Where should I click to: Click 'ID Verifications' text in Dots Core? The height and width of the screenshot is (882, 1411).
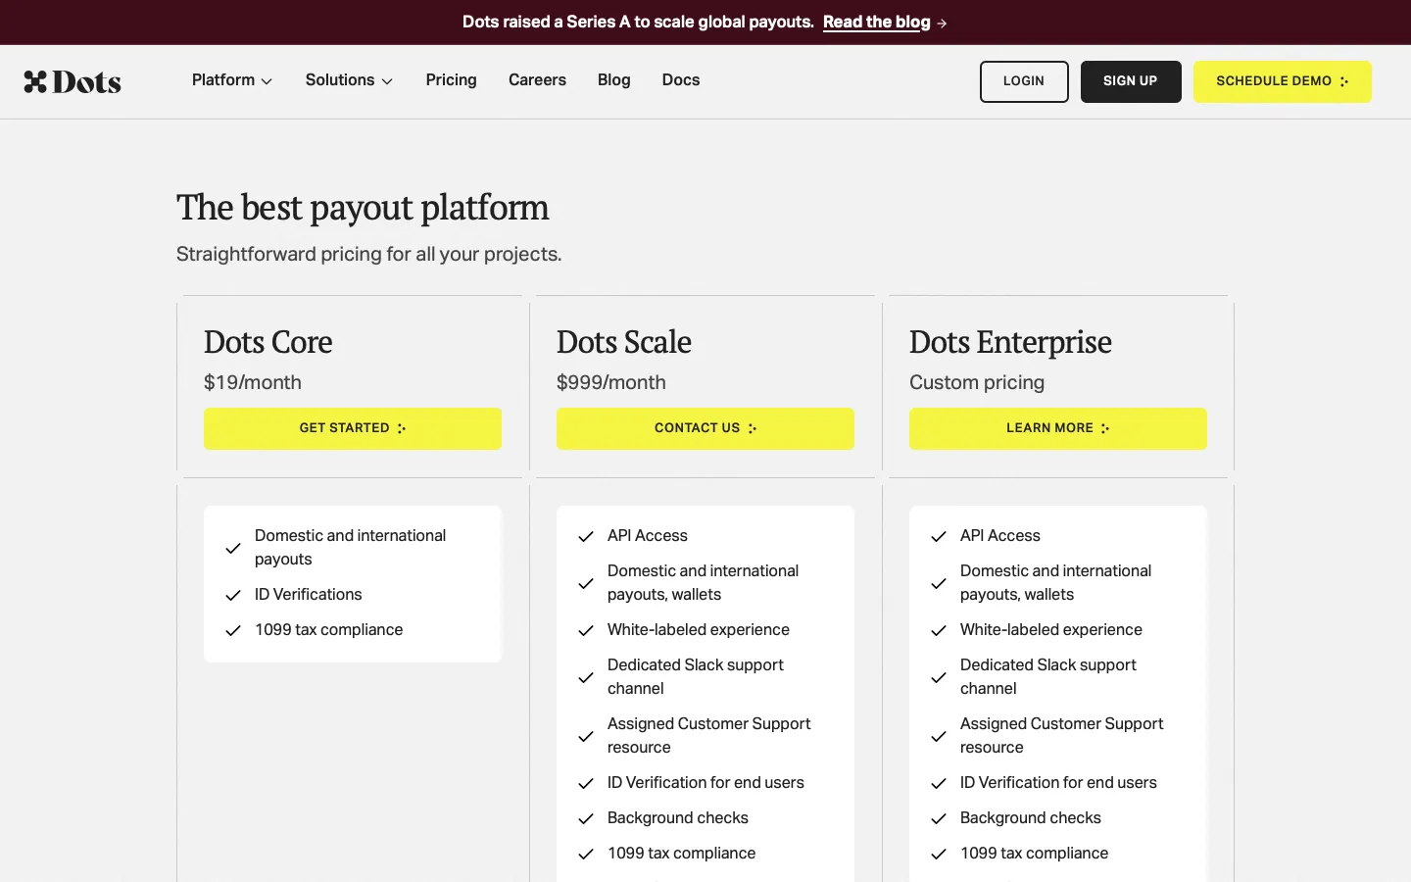tap(308, 594)
